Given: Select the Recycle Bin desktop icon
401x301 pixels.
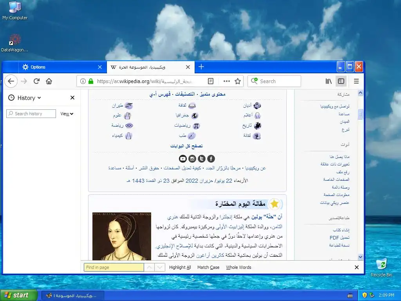Looking at the screenshot, I should pos(381,268).
